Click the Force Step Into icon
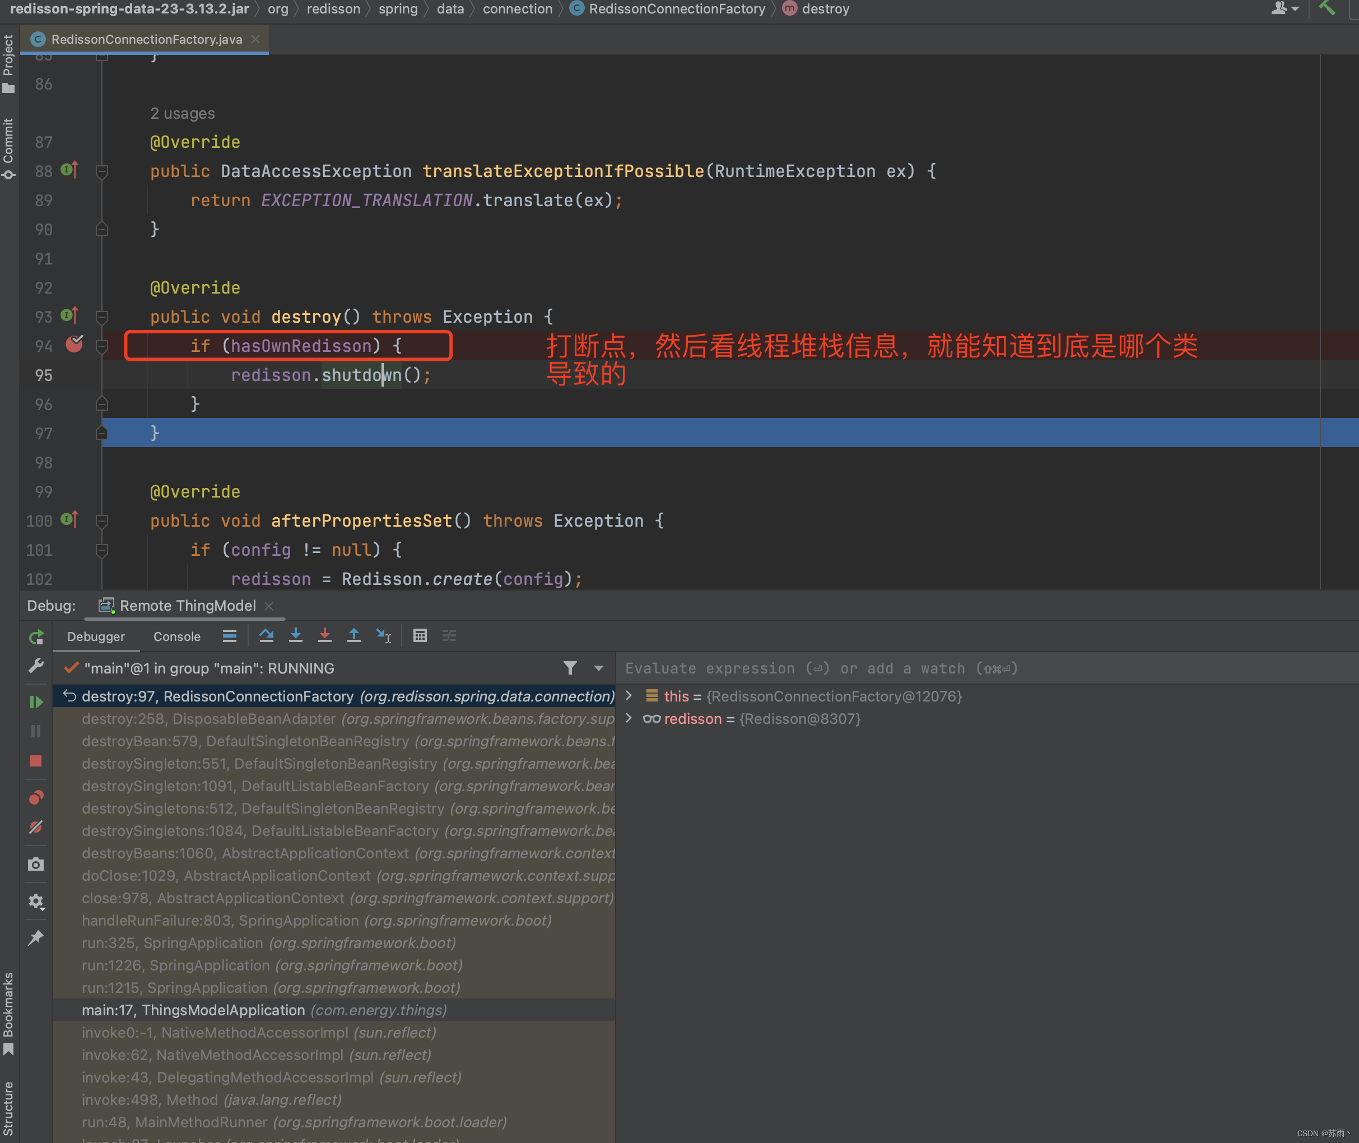This screenshot has height=1143, width=1359. (324, 635)
